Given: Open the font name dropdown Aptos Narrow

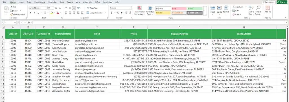Looking at the screenshot, I should coord(38,8).
